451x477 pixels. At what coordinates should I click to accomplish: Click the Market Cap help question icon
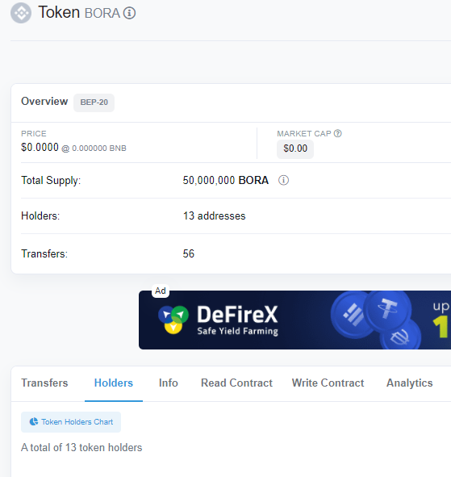[x=337, y=133]
